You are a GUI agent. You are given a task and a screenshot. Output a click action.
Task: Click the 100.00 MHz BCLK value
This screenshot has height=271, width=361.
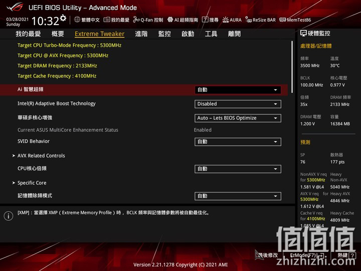tap(311, 85)
